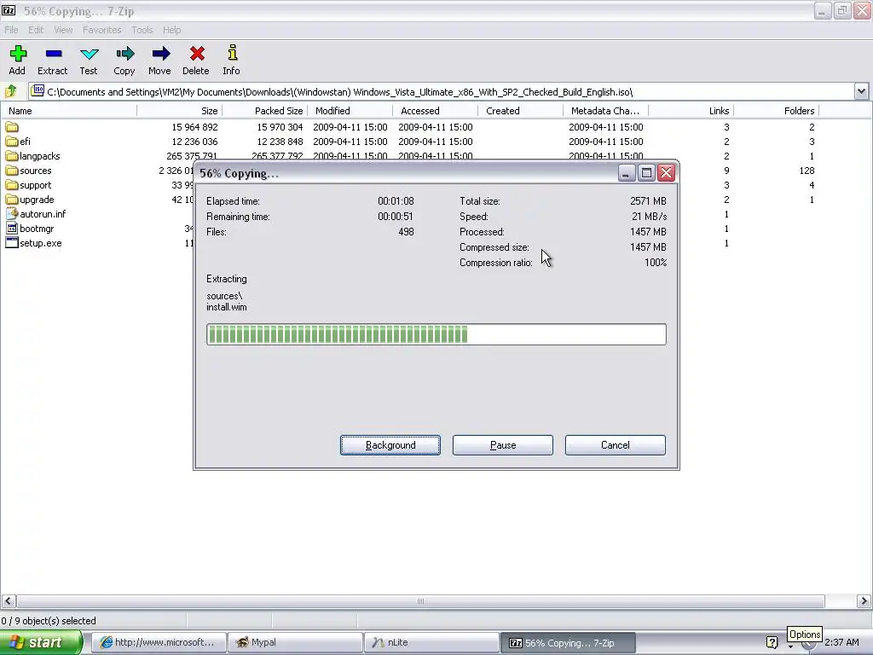Click the question mark tray icon
This screenshot has width=873, height=655.
coord(772,642)
